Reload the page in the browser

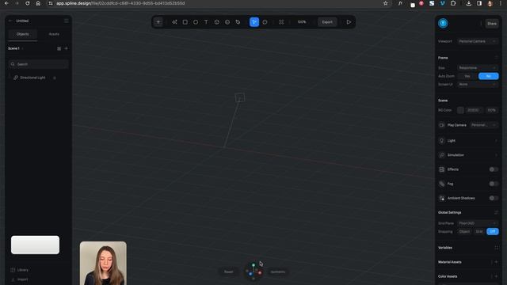pyautogui.click(x=28, y=3)
